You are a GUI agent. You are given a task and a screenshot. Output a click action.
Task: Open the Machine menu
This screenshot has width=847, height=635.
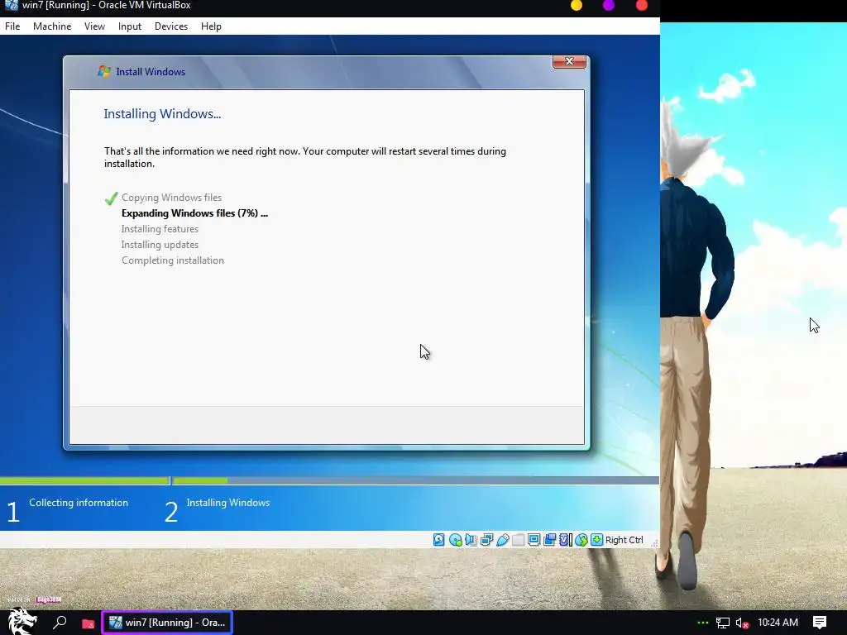(52, 26)
